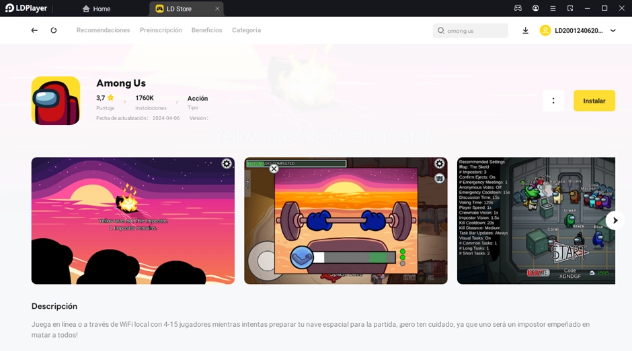
Task: Click the 1760K installs value
Action: pos(145,98)
